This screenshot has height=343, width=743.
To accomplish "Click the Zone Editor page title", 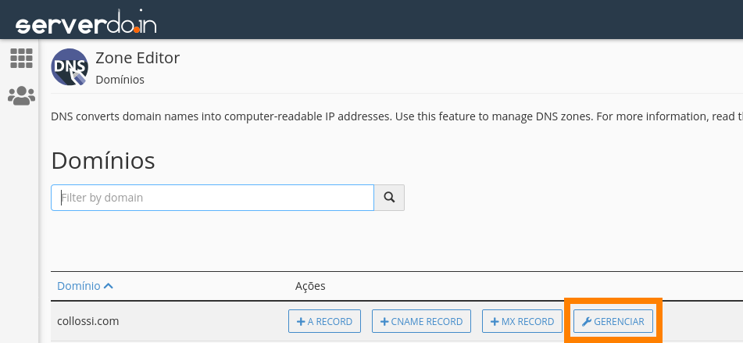I will click(138, 58).
